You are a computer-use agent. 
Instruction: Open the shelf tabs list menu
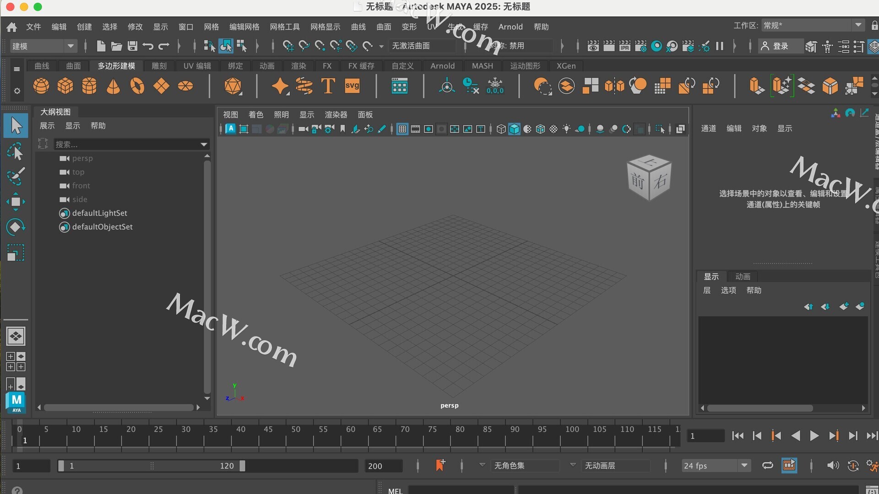pyautogui.click(x=17, y=69)
